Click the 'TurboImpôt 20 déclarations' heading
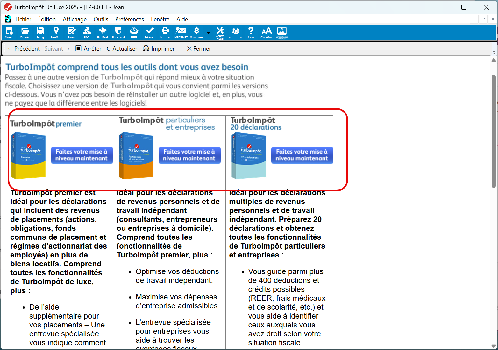The image size is (498, 350). (256, 124)
